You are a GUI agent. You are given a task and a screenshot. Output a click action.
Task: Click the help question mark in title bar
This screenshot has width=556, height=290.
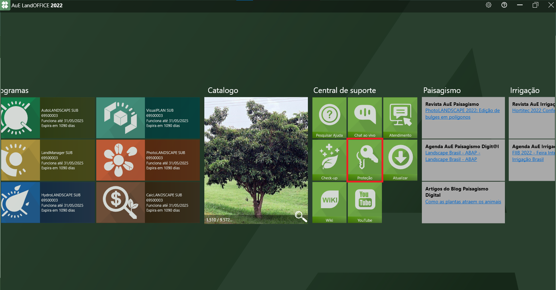[x=504, y=5]
